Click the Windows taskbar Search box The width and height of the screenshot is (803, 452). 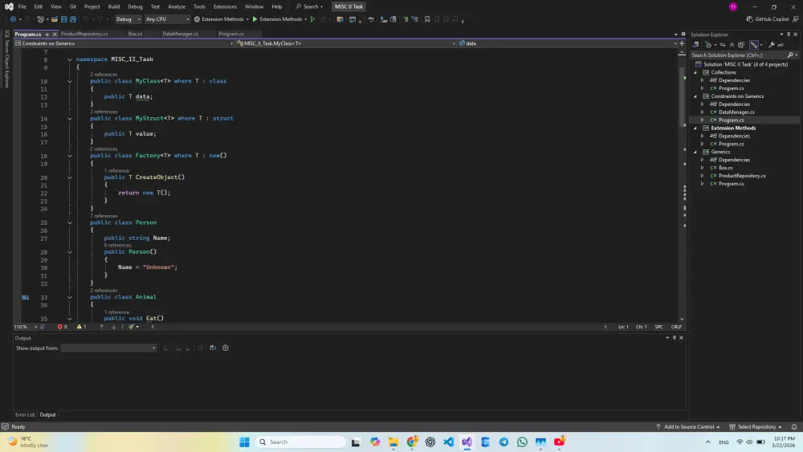[300, 442]
